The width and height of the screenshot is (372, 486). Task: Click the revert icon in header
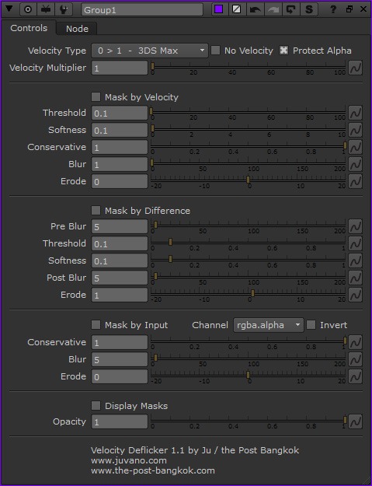point(291,9)
